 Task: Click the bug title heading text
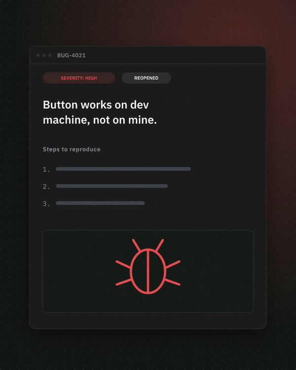coord(100,112)
